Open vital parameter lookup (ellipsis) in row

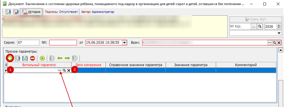(x=59, y=70)
